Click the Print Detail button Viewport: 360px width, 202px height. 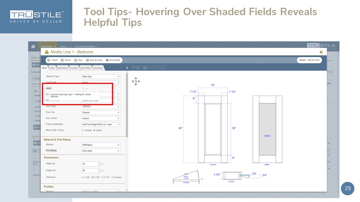pyautogui.click(x=113, y=60)
